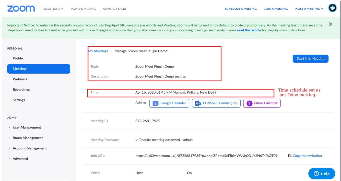Click Schedule a Meeting

pyautogui.click(x=241, y=9)
